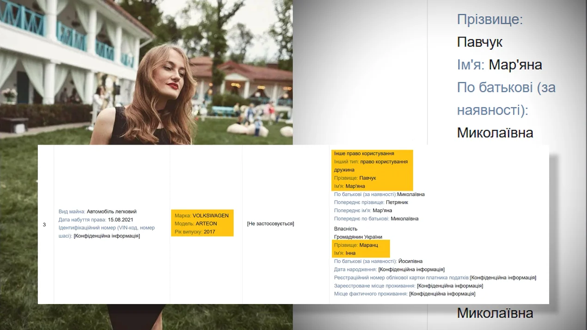Select 'Вид майна: Автомобіль легковий' entry

tap(97, 212)
